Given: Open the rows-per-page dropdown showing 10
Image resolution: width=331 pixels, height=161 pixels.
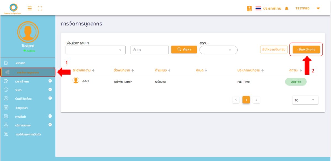Looking at the screenshot, I should point(305,100).
